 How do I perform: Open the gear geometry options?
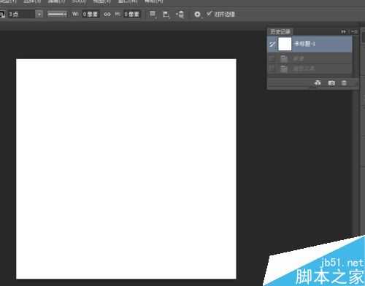tap(197, 15)
